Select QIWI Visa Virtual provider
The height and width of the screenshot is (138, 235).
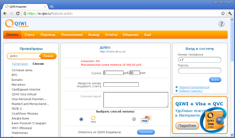coord(24,94)
